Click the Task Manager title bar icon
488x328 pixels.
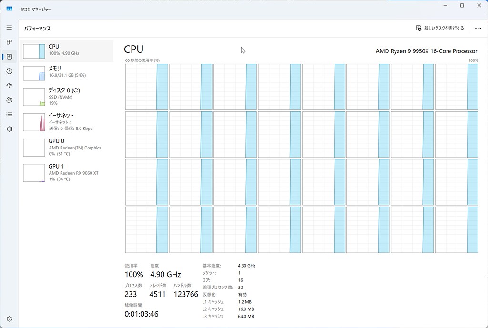point(10,9)
